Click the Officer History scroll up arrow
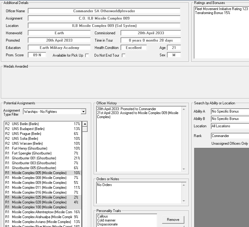Image resolution: width=249 pixels, height=227 pixels. click(184, 109)
